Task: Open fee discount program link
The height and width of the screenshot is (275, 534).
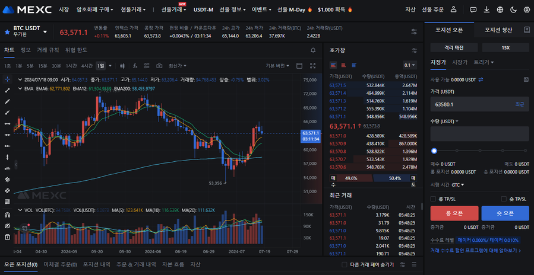Action: [x=476, y=251]
